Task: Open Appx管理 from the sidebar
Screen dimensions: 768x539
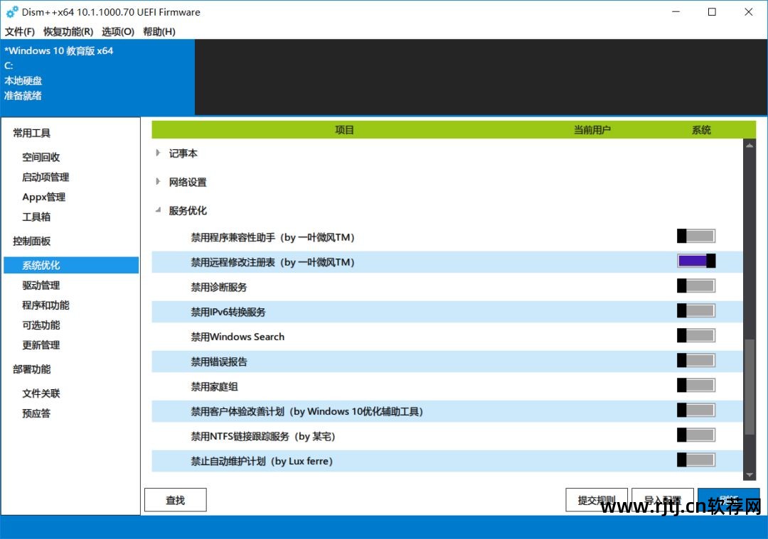Action: (43, 197)
